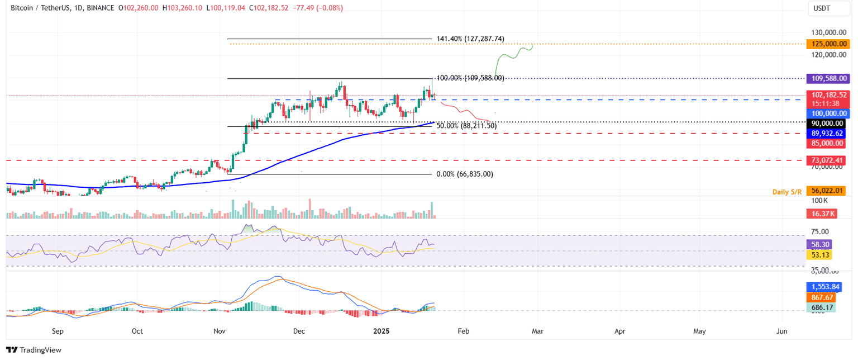Click the Dec label on time axis

click(x=299, y=331)
